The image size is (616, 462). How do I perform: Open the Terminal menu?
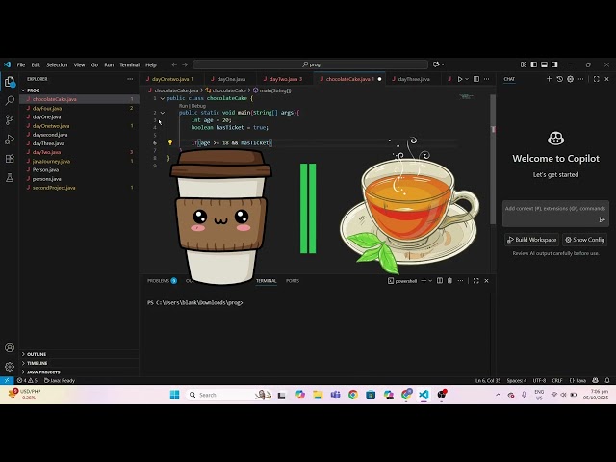click(130, 64)
